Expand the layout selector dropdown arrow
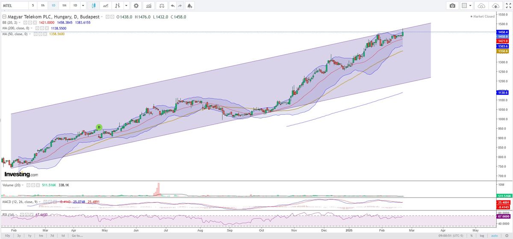 coord(471,6)
